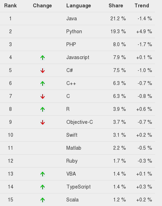The height and width of the screenshot is (206, 162).
Task: Click the green up arrow beside Scala
Action: point(43,200)
